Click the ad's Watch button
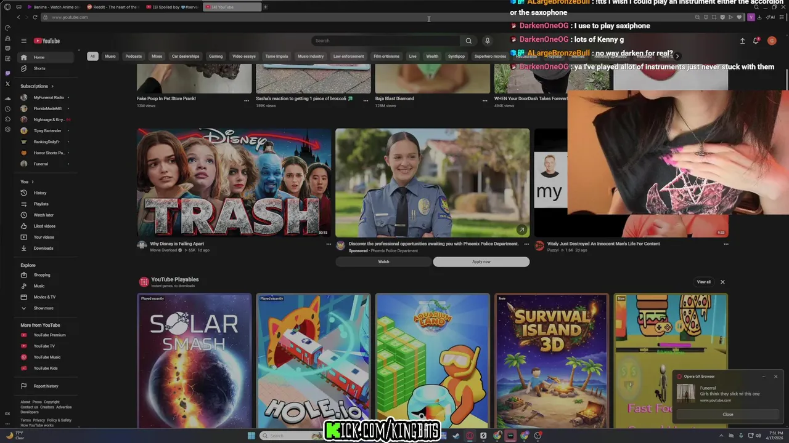Viewport: 789px width, 443px height. 383,261
